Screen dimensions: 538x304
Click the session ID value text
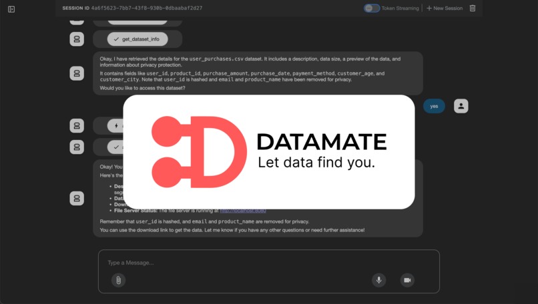(146, 8)
